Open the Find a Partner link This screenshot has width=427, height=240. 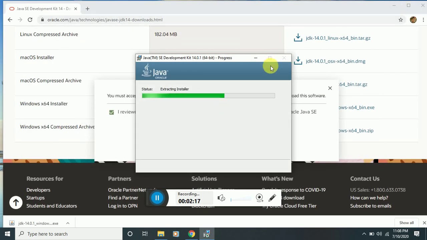click(x=123, y=198)
